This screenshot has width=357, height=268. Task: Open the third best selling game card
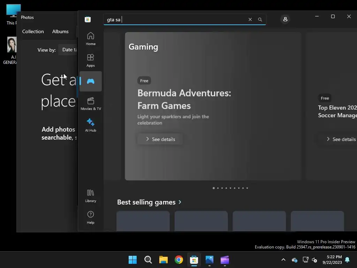click(259, 221)
